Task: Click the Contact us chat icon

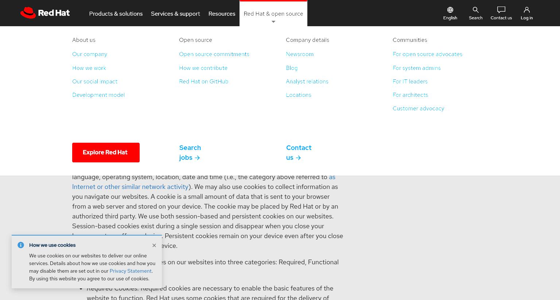Action: click(x=501, y=10)
